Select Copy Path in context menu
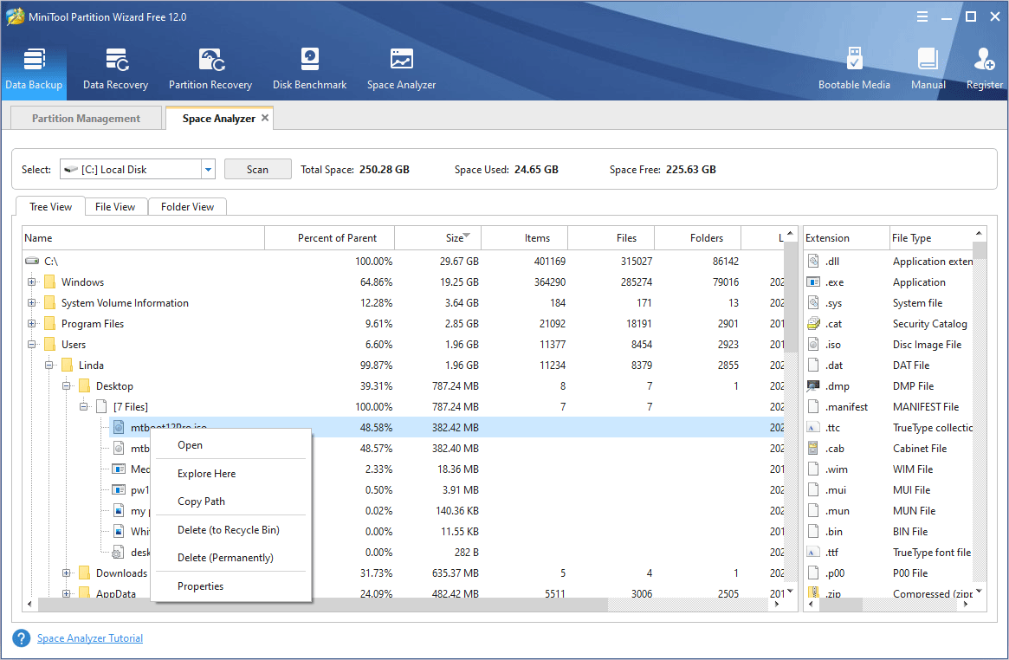This screenshot has height=660, width=1009. (x=231, y=501)
